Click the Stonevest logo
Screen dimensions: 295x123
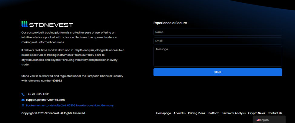[47, 24]
